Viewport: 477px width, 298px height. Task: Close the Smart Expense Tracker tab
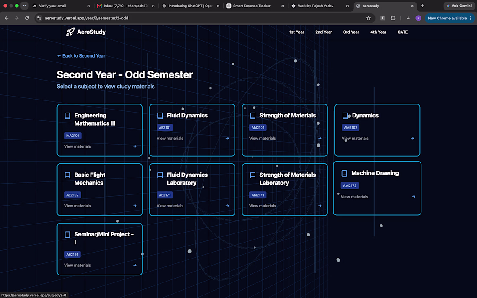[x=283, y=6]
